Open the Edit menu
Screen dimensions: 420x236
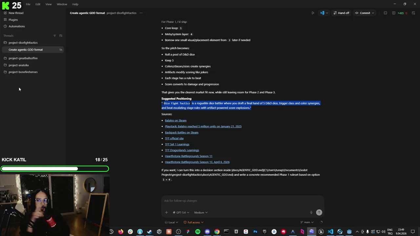click(x=38, y=4)
